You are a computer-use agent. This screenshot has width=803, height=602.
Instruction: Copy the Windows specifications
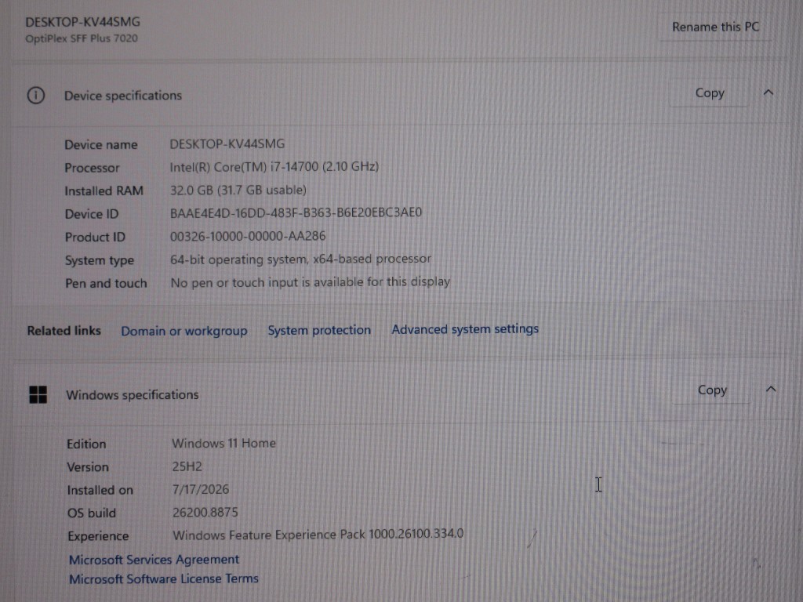click(712, 390)
